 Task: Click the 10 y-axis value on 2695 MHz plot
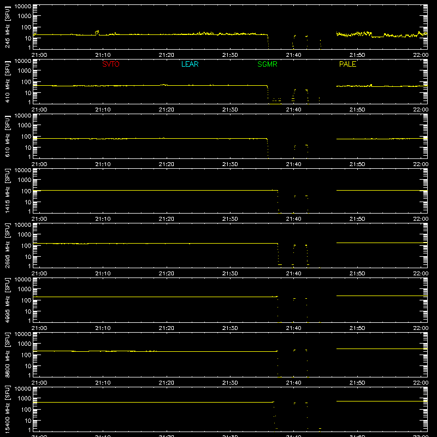click(x=28, y=257)
